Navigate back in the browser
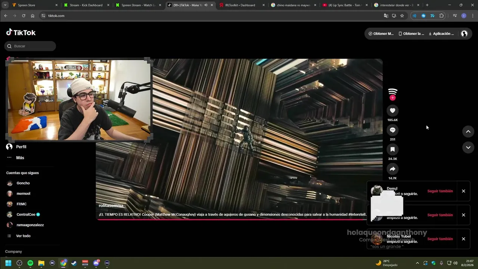 [x=6, y=16]
